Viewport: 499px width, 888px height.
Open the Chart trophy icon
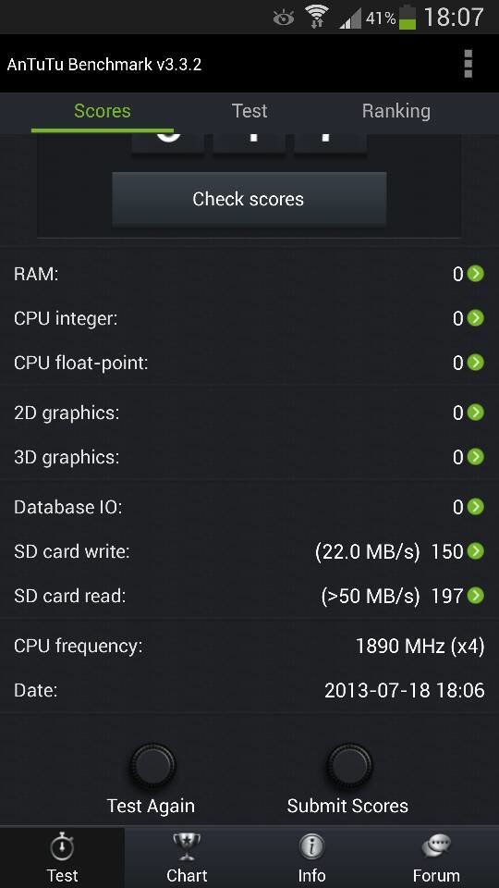coord(187,846)
